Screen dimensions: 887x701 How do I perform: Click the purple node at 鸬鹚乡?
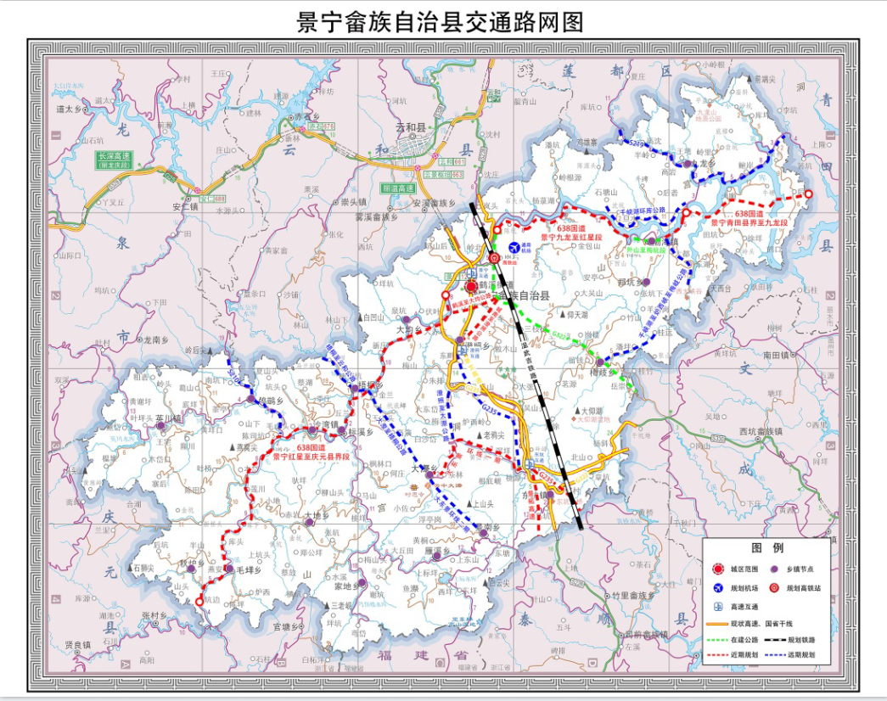[x=250, y=400]
